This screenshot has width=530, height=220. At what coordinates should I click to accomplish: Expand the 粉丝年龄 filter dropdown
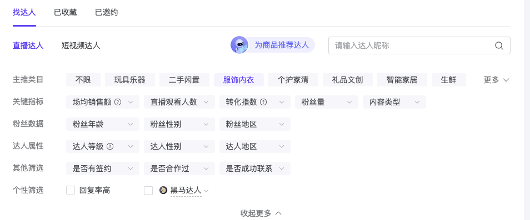(x=103, y=124)
